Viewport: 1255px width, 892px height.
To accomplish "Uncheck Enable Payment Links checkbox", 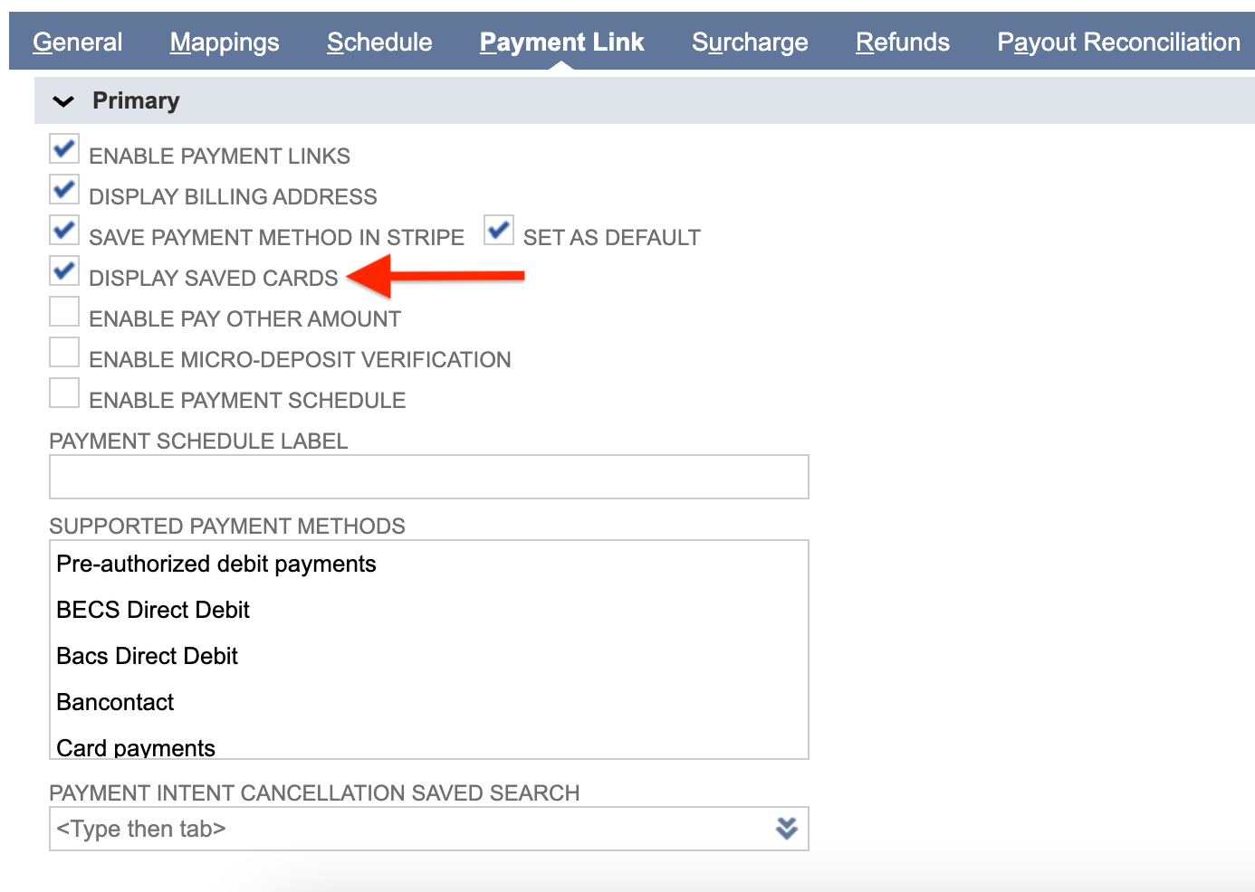I will tap(64, 149).
